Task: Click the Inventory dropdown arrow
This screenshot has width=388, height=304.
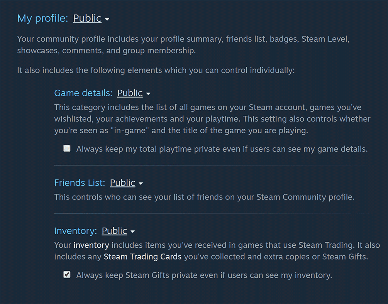Action: 132,232
